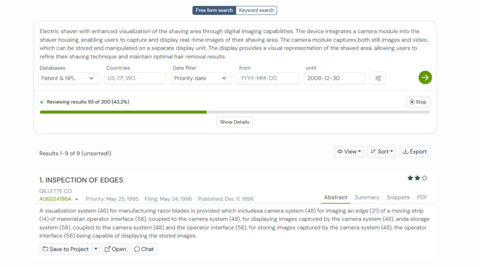480x267 pixels.
Task: Switch to Keyword search mode
Action: [x=256, y=10]
